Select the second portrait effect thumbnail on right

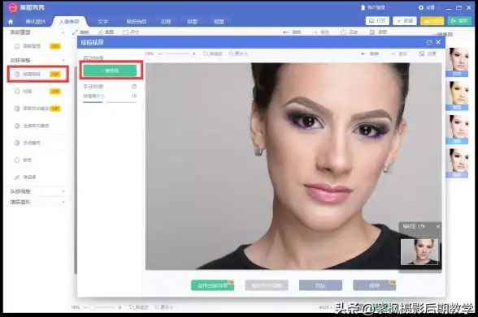point(457,96)
